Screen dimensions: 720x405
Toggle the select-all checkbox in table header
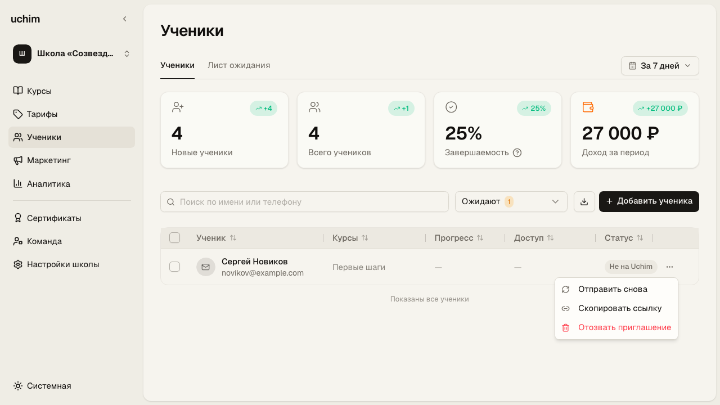click(x=174, y=238)
